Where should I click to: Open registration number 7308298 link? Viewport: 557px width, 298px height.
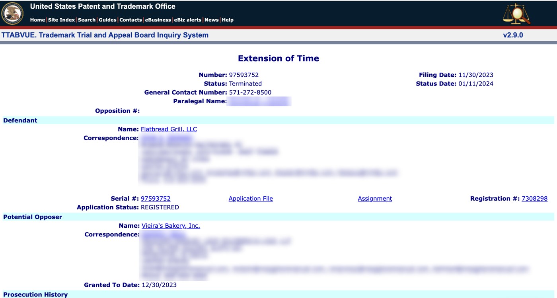pyautogui.click(x=534, y=198)
